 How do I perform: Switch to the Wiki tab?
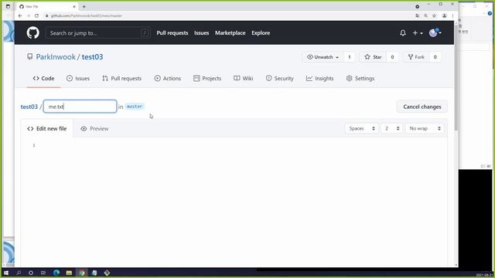(244, 79)
